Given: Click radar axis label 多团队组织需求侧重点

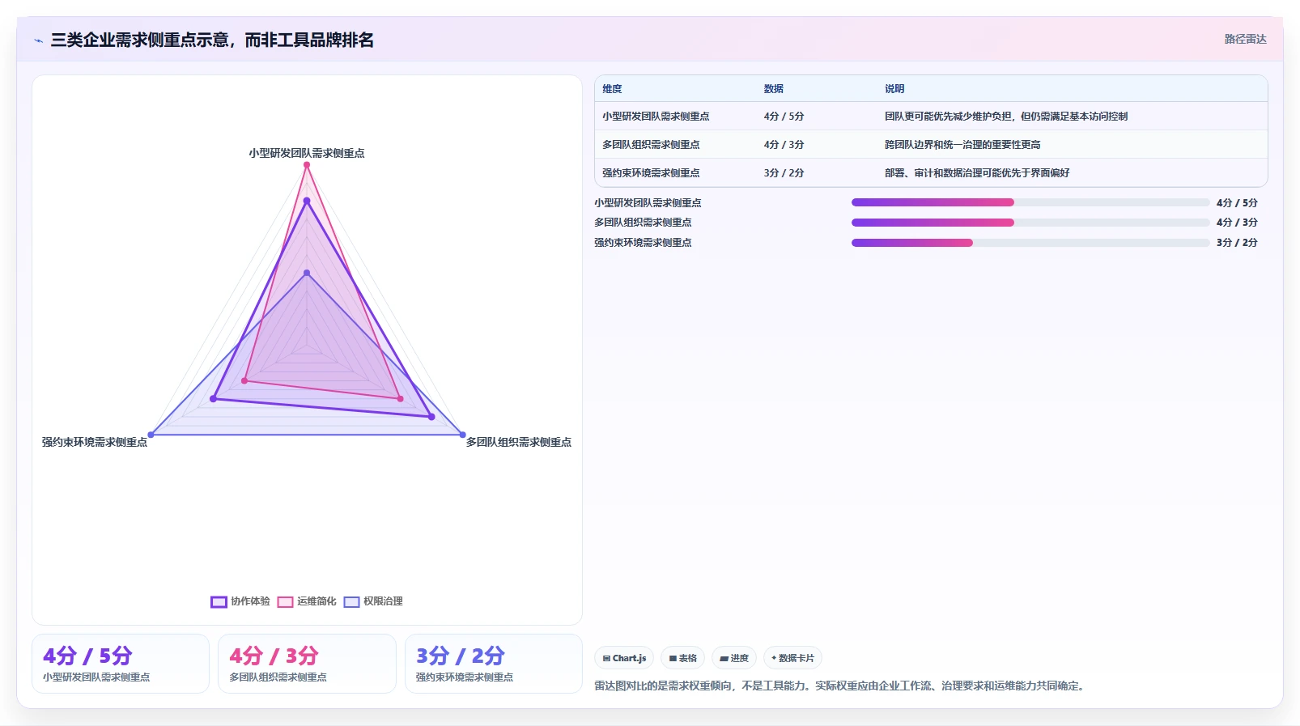Looking at the screenshot, I should [519, 442].
